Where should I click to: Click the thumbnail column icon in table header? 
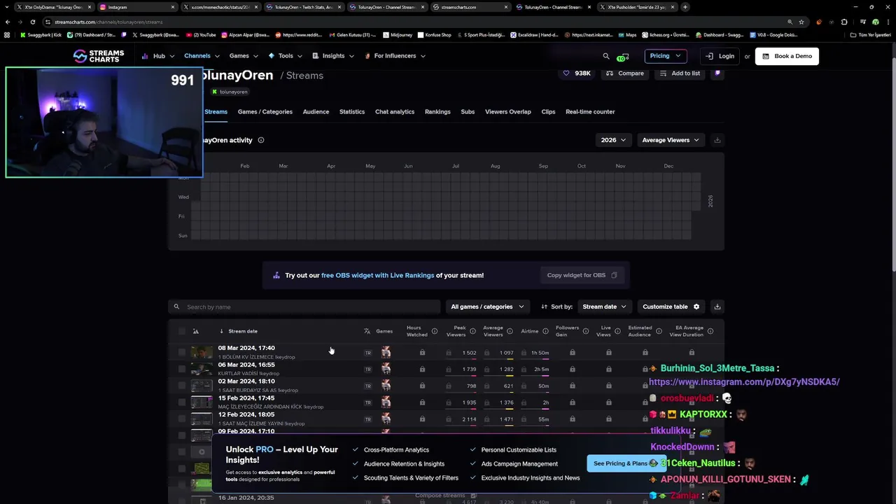point(195,331)
